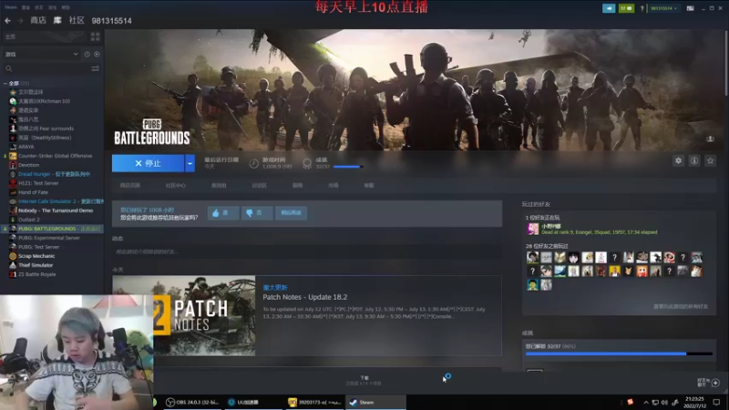Click the ready-to-play filter icon
Viewport: 729px width, 410px height.
(97, 55)
